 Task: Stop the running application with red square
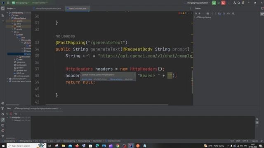pyautogui.click(x=223, y=3)
